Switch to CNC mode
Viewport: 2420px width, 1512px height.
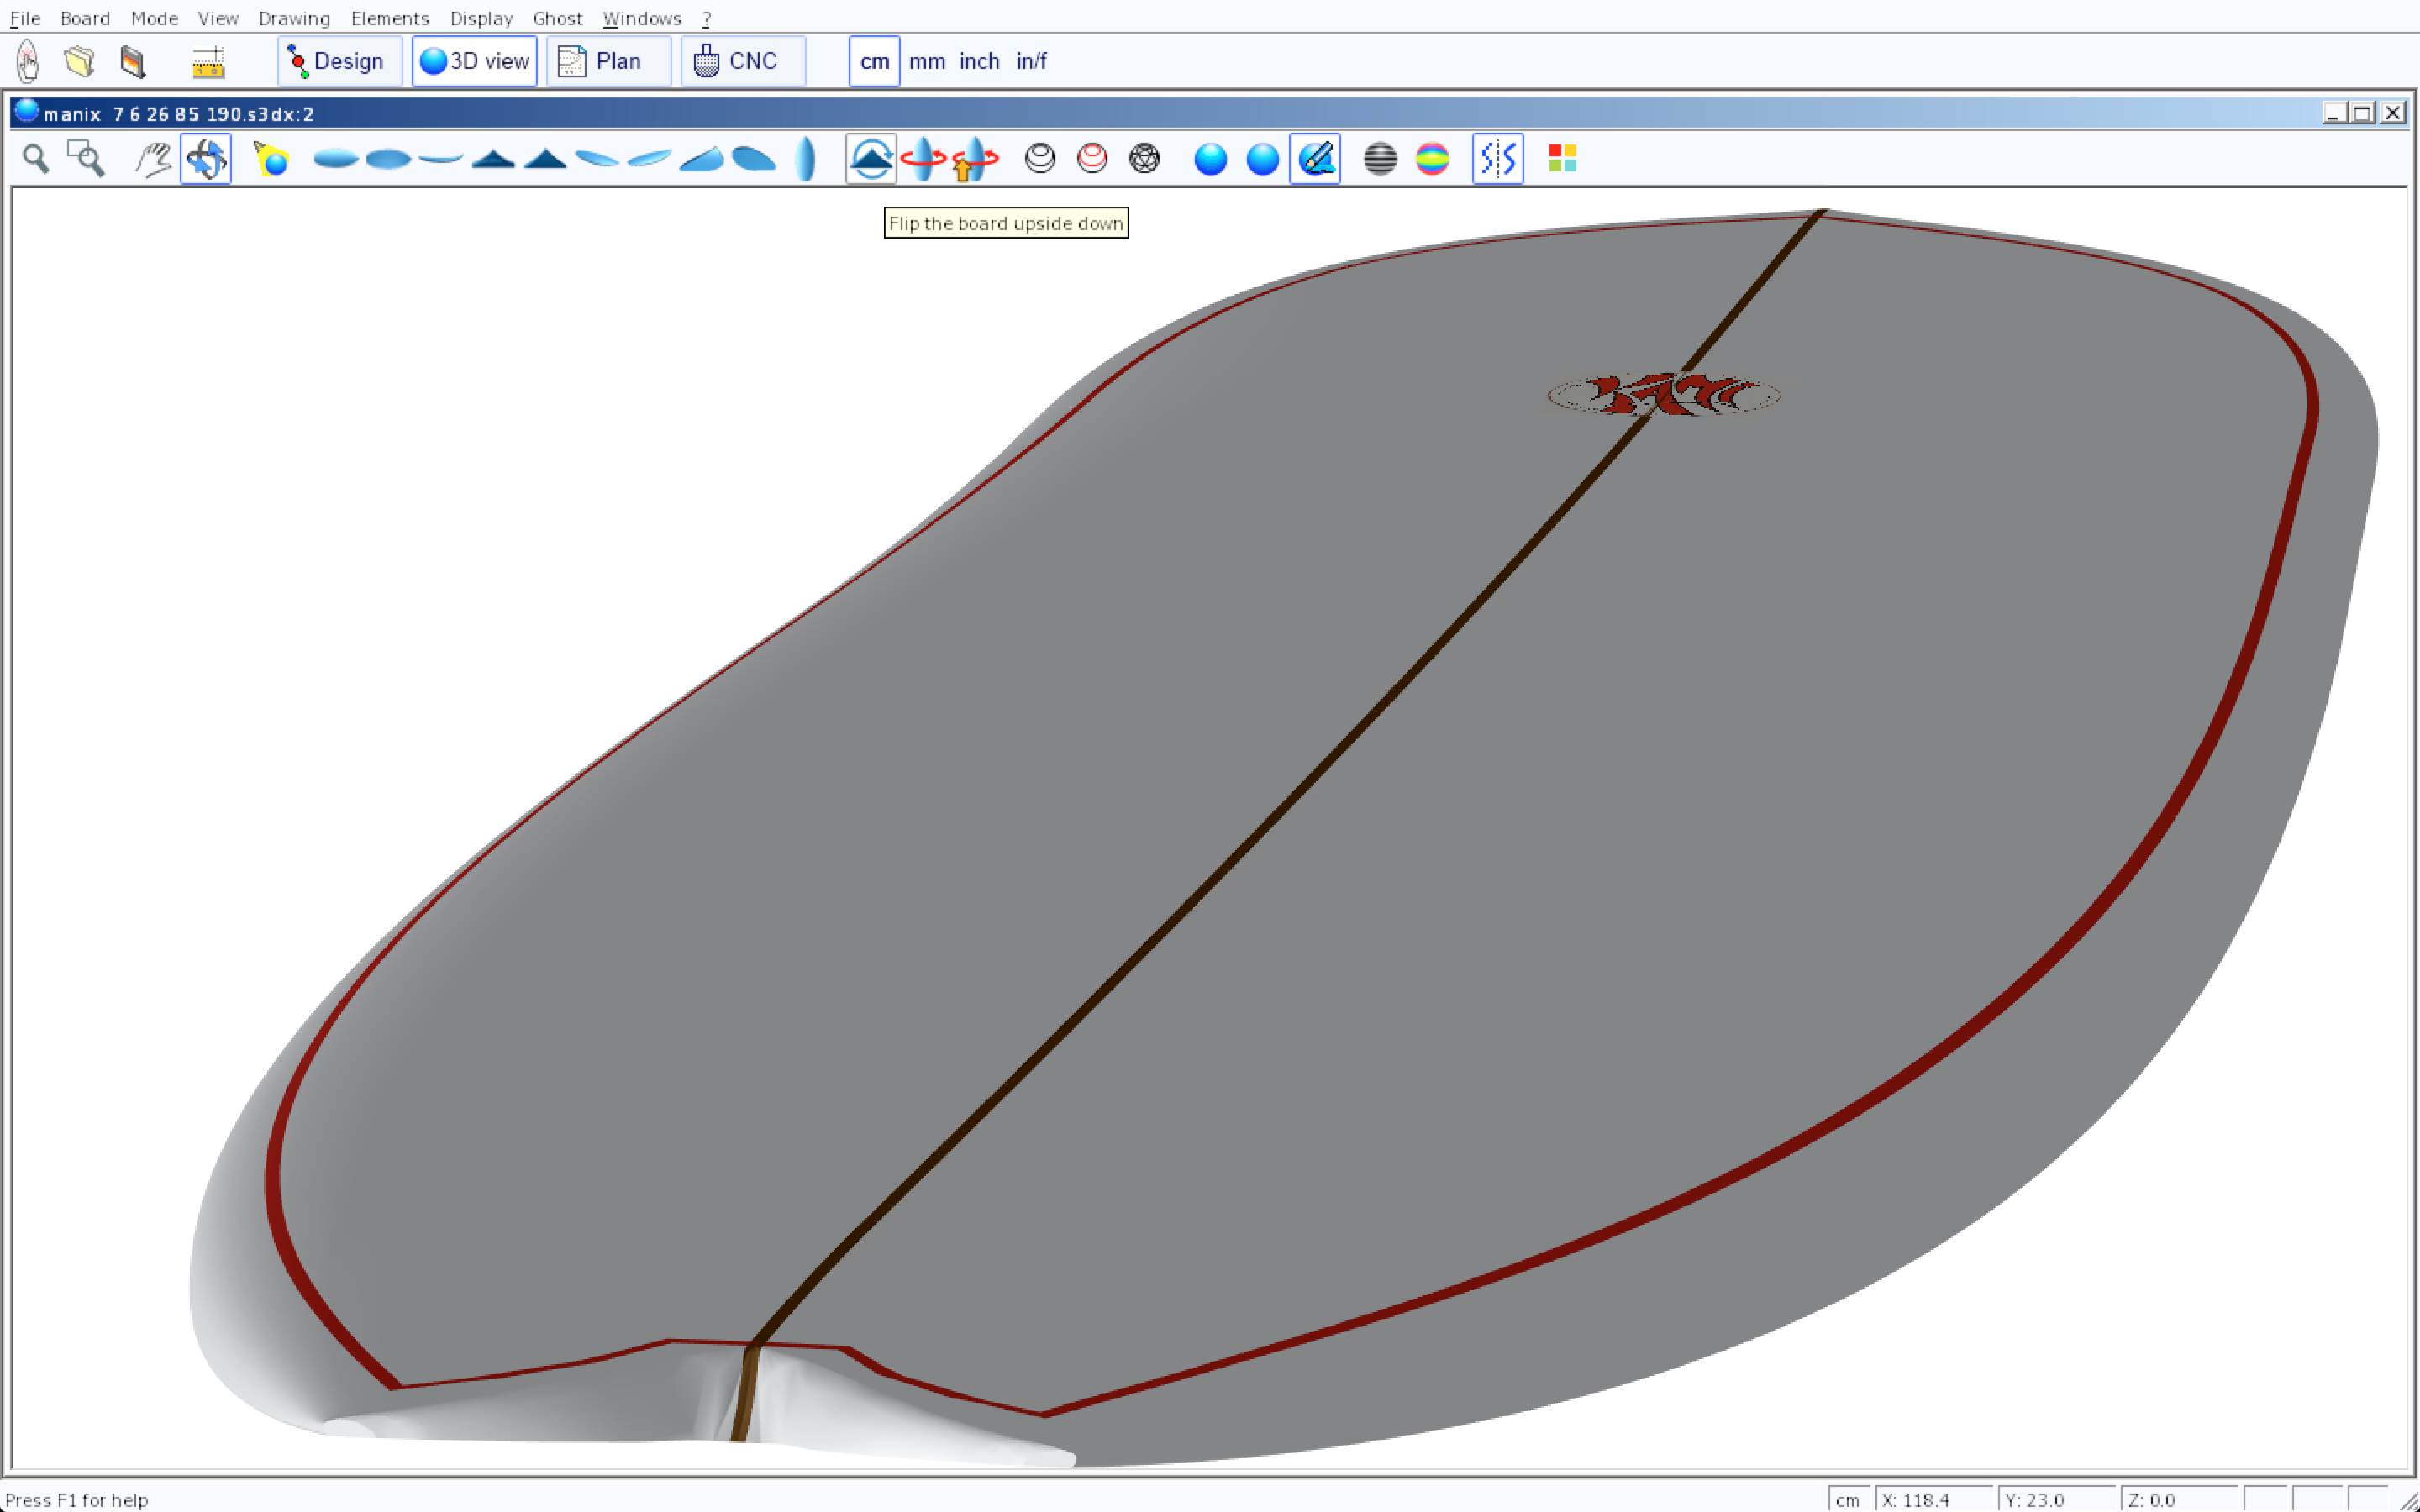click(x=742, y=61)
